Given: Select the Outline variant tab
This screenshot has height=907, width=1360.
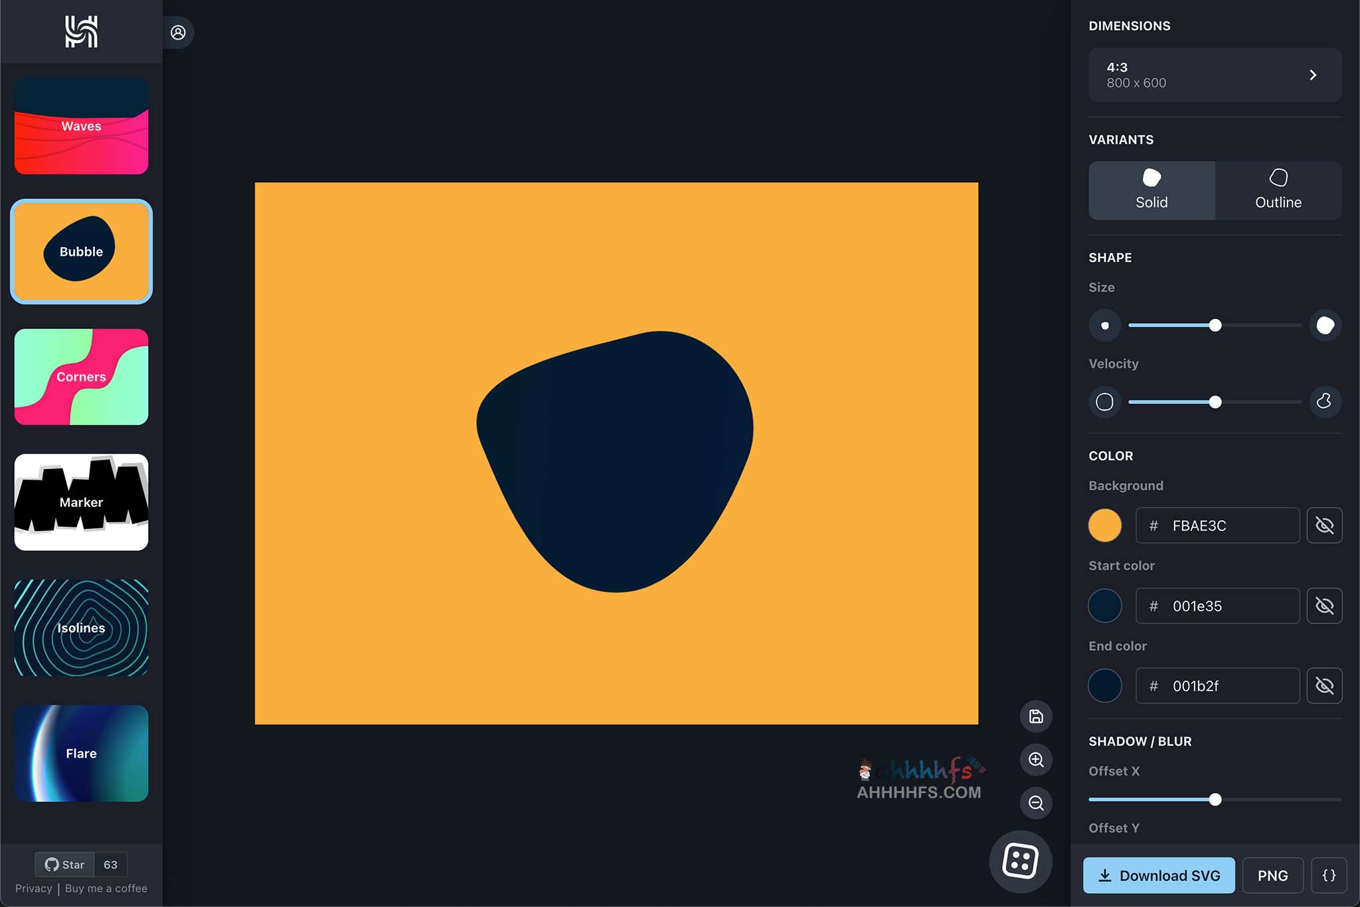Looking at the screenshot, I should [1278, 190].
